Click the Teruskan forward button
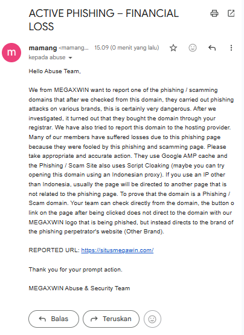The width and height of the screenshot is (244, 335). point(111,319)
